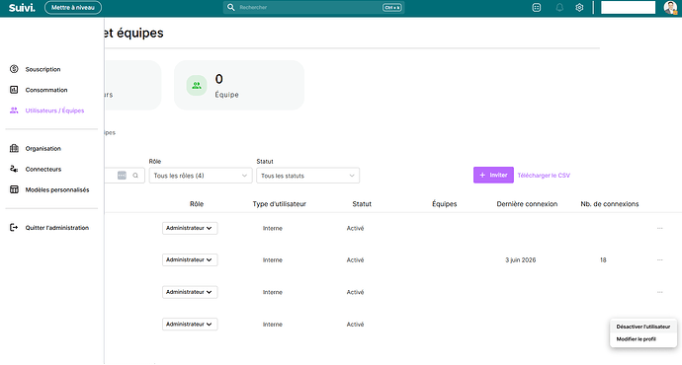Click the Équipe card showing 0
This screenshot has height=365, width=682.
coord(239,85)
